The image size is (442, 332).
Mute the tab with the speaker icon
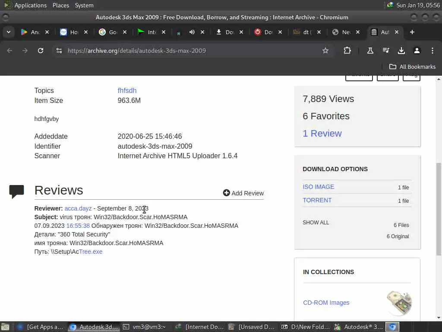[x=192, y=32]
